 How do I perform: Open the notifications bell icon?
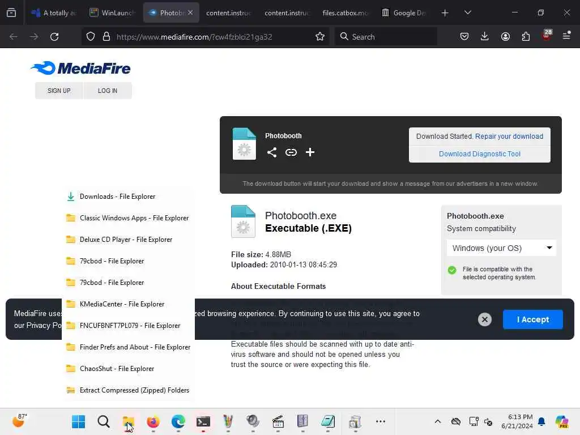point(541,421)
